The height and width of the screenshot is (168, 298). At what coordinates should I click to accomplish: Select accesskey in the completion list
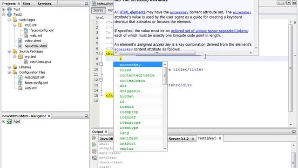coord(138,65)
